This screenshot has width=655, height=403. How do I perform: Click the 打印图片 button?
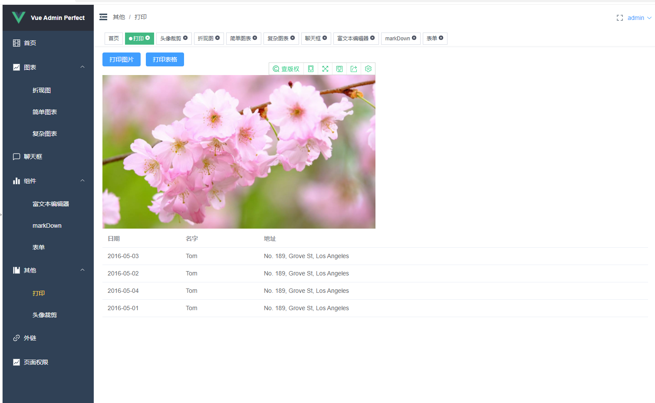coord(122,59)
